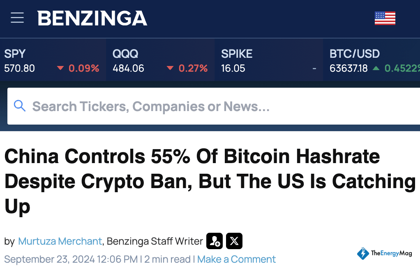The height and width of the screenshot is (268, 420).
Task: Click Make a Comment link
Action: pyautogui.click(x=236, y=259)
